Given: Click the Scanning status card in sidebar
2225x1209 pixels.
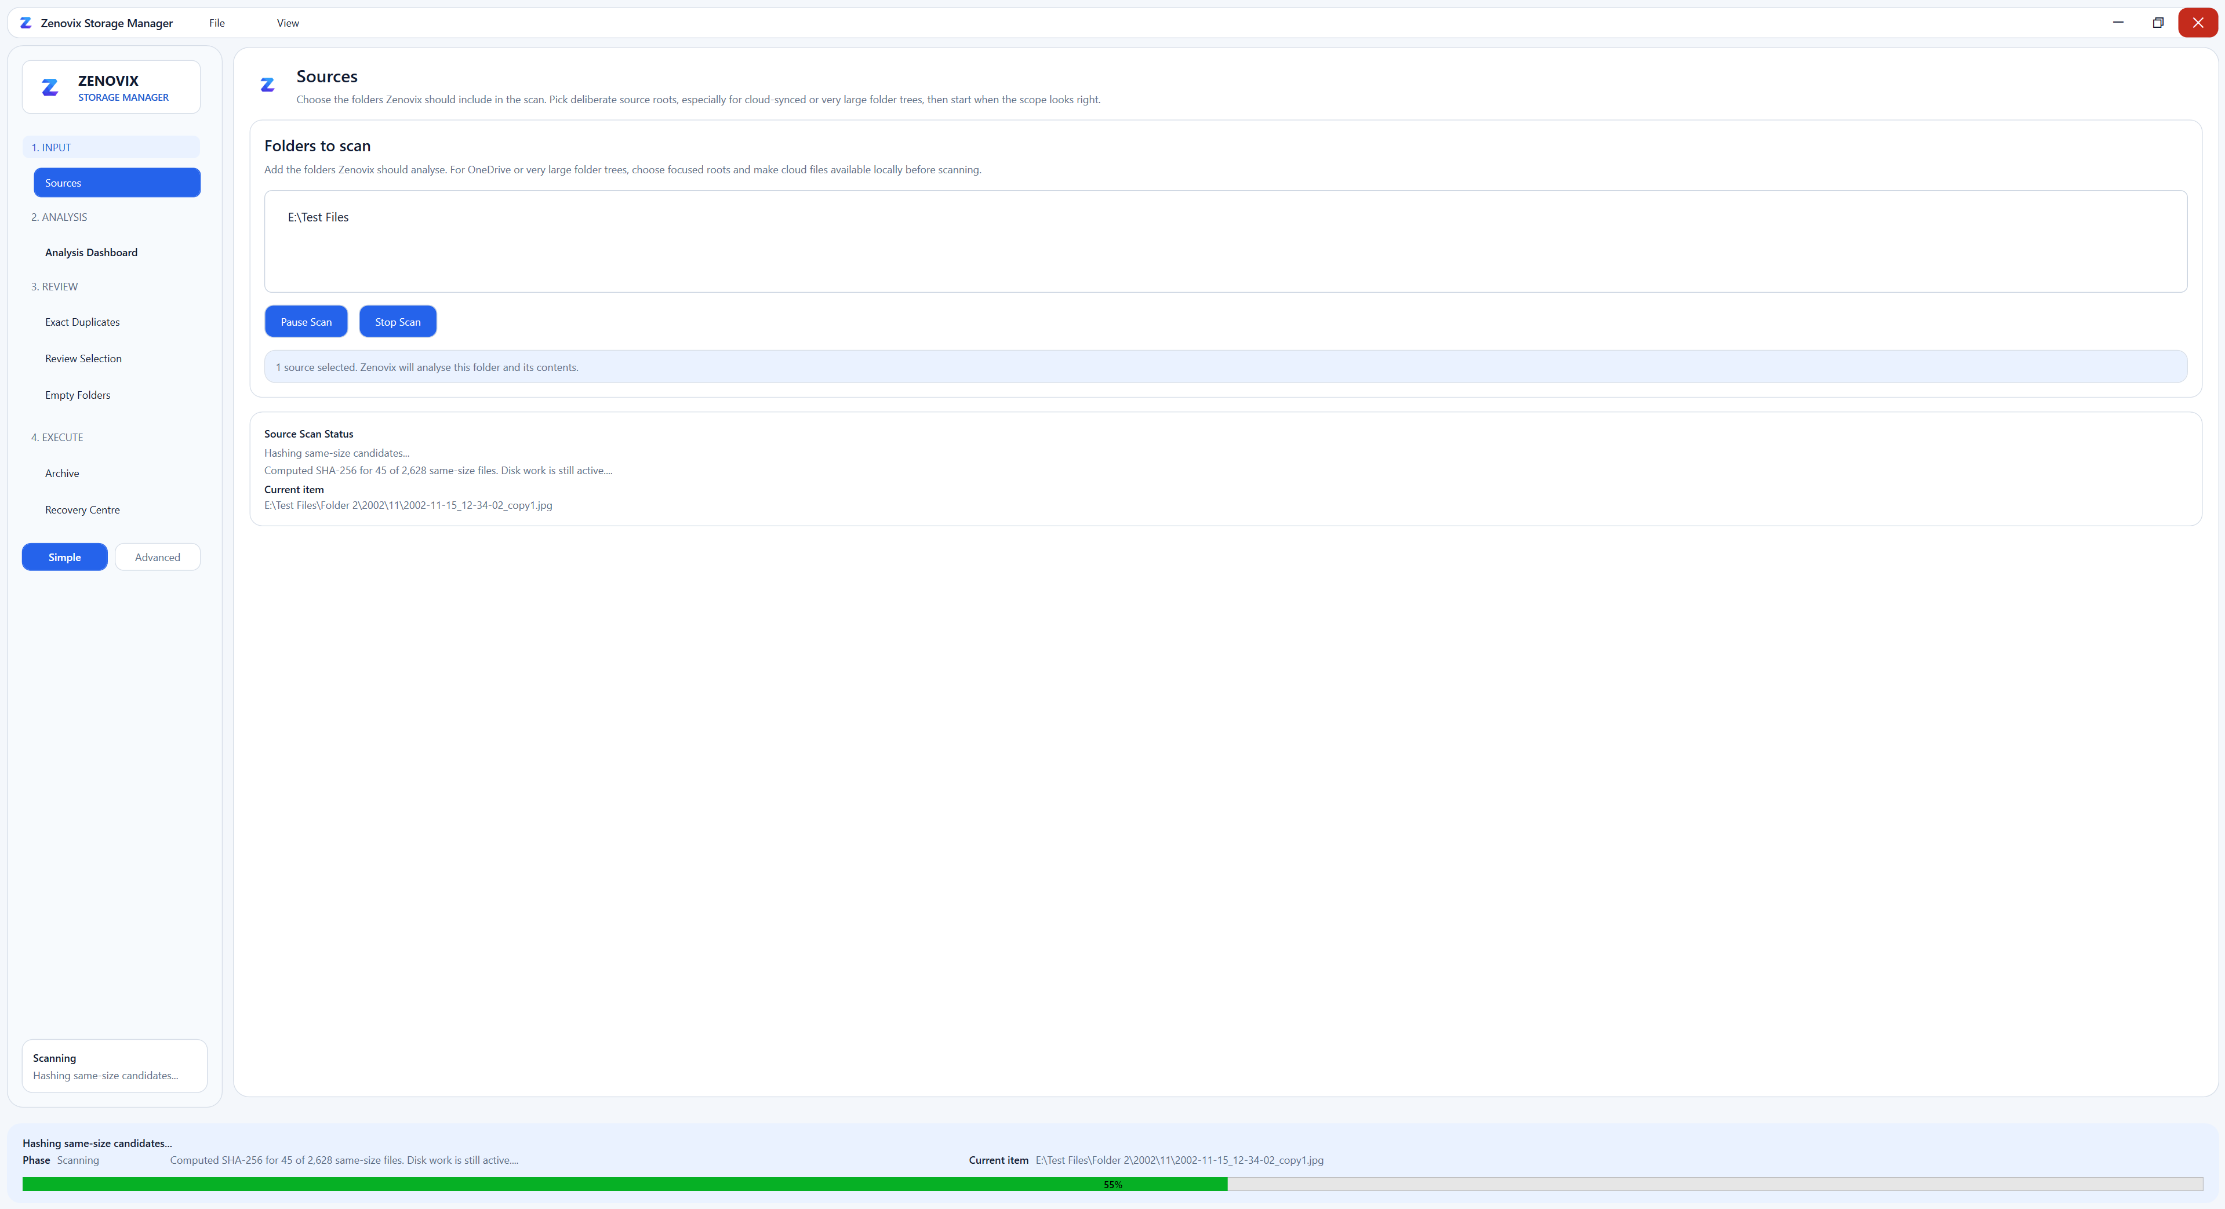Looking at the screenshot, I should click(115, 1066).
